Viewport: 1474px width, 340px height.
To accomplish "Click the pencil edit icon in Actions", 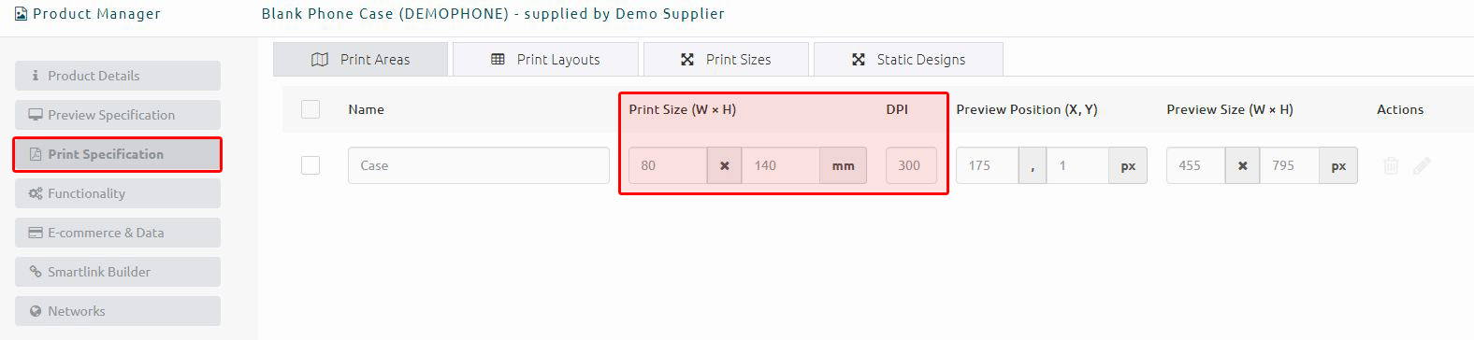I will [x=1422, y=165].
